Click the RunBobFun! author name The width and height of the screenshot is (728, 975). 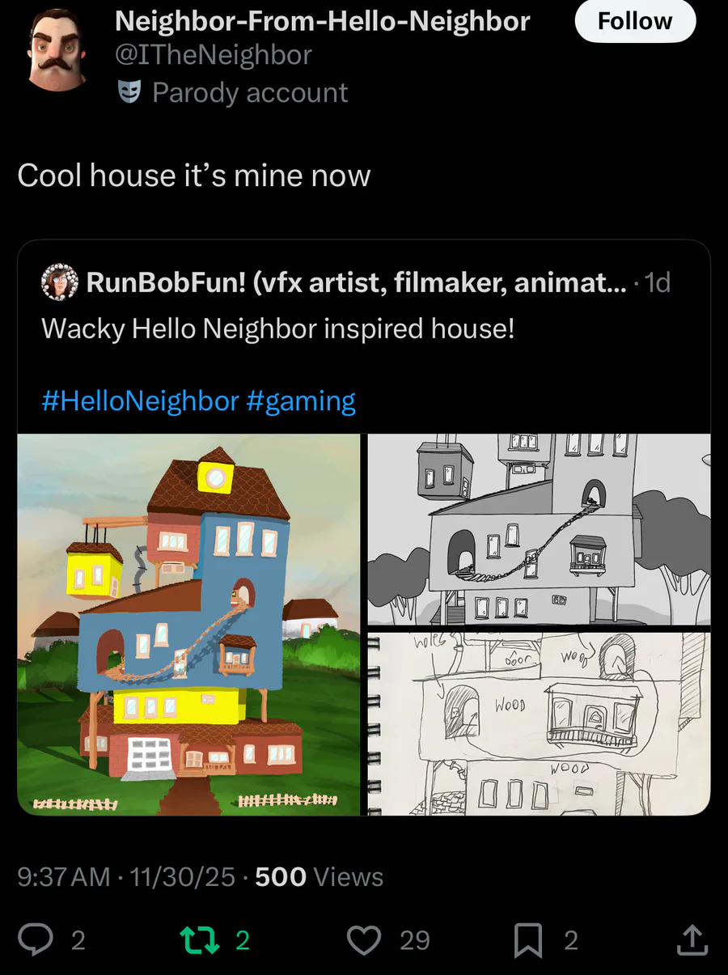pyautogui.click(x=356, y=282)
